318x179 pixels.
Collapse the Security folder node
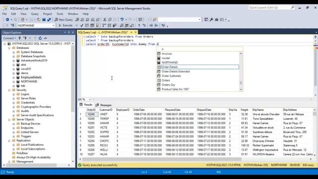pos(9,90)
